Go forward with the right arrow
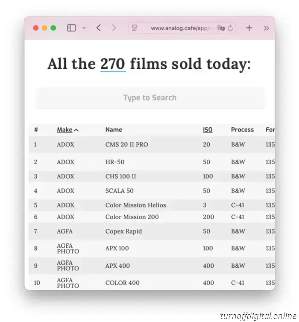Viewport: 299px width, 322px height. click(x=114, y=28)
